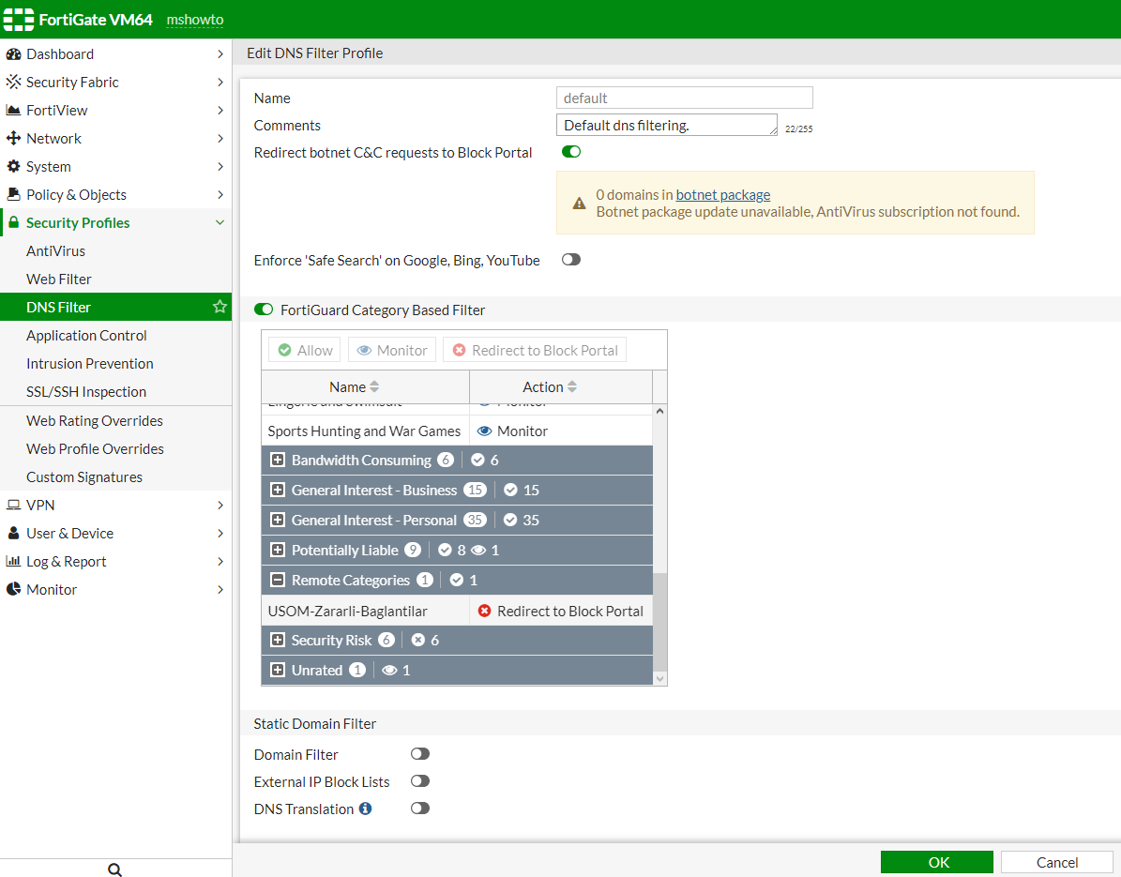Select the USOM-Zararli-Baglantilar row

coord(457,612)
